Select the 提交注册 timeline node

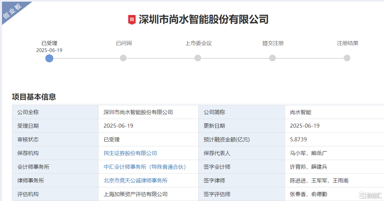(272, 58)
